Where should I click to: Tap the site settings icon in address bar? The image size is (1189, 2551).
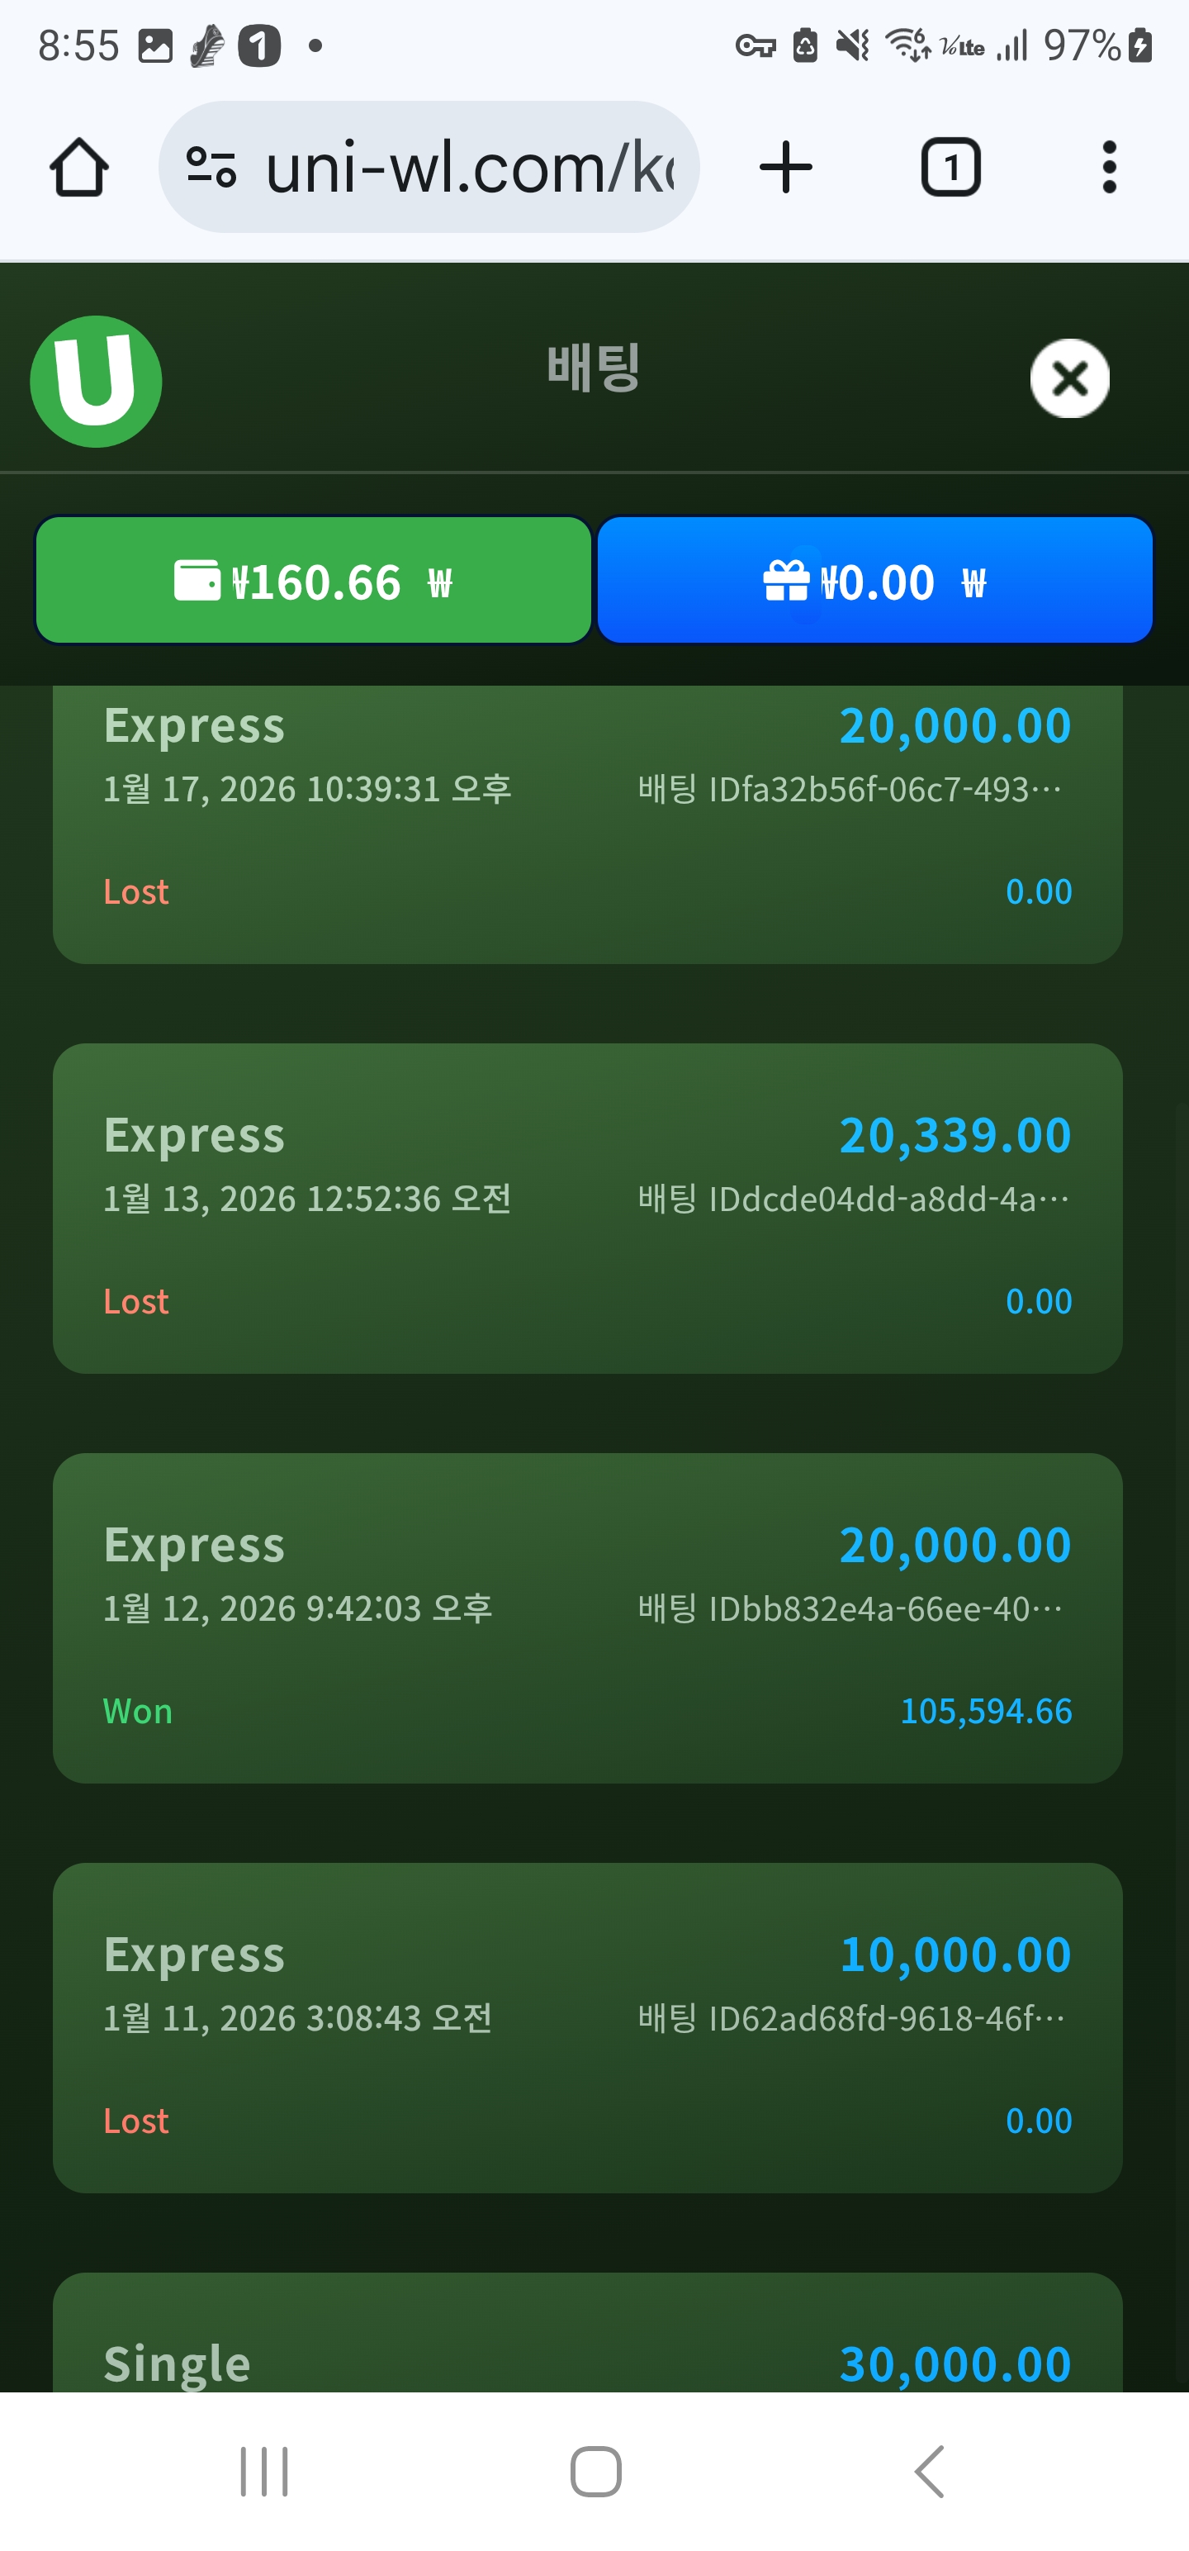[x=211, y=168]
